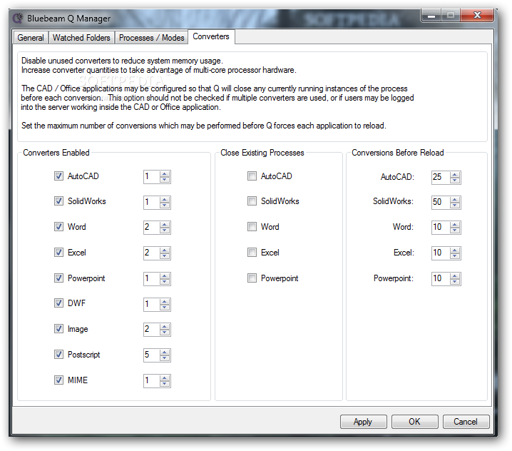Click the Apply button
512x451 pixels.
pyautogui.click(x=363, y=422)
